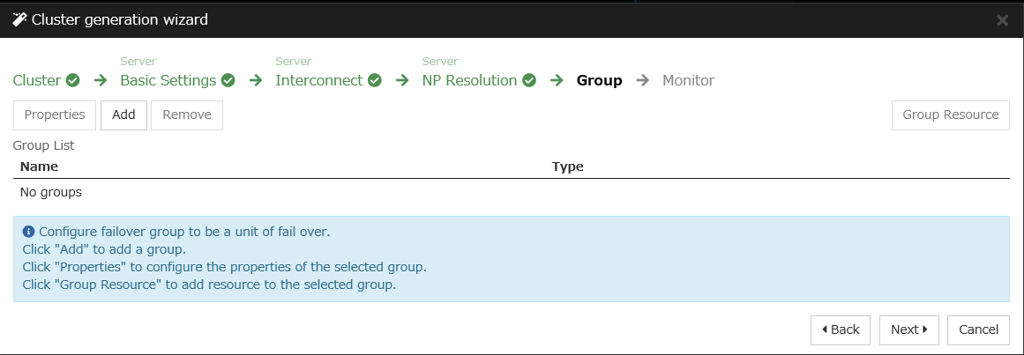This screenshot has height=355, width=1024.
Task: Click arrow between Group and Monitor steps
Action: point(643,81)
